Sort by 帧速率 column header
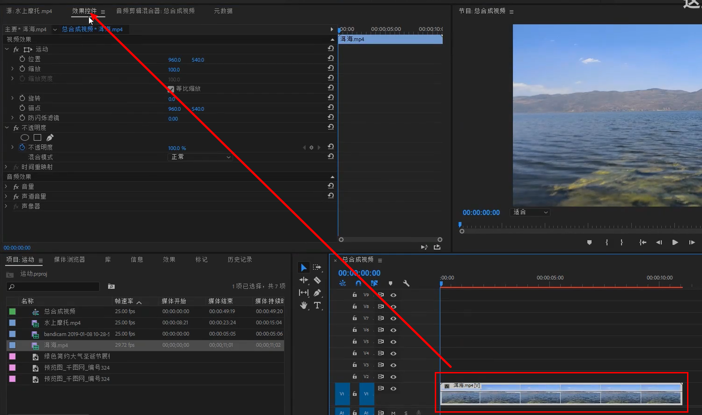This screenshot has width=702, height=415. click(x=124, y=301)
